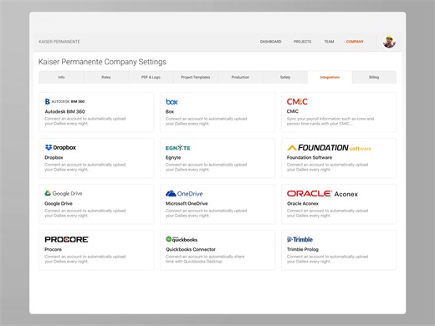
Task: Open the CMiC card title
Action: coord(293,111)
